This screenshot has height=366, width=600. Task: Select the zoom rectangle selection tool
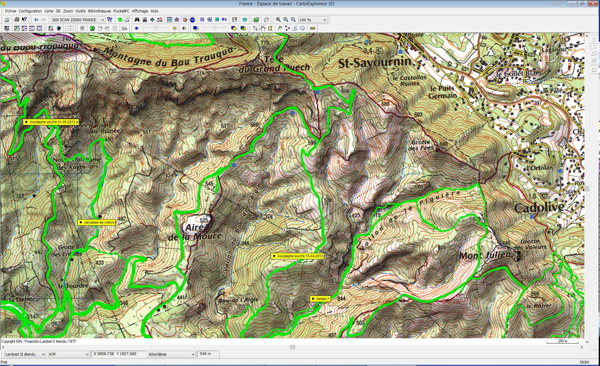pos(255,28)
